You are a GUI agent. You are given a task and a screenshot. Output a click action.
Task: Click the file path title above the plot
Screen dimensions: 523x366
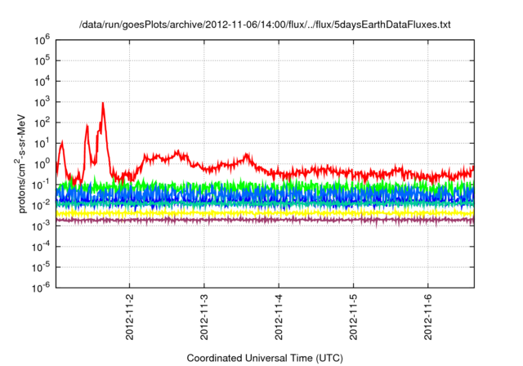click(265, 25)
